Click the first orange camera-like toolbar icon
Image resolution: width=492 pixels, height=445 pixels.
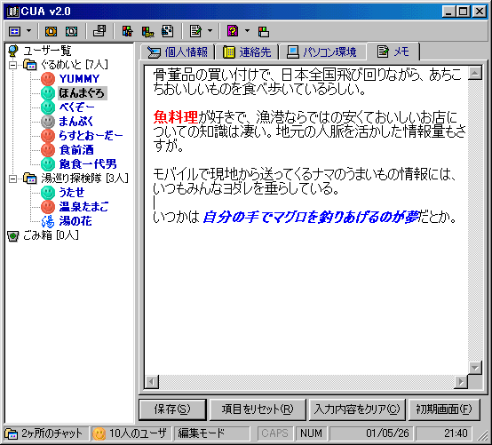point(51,31)
